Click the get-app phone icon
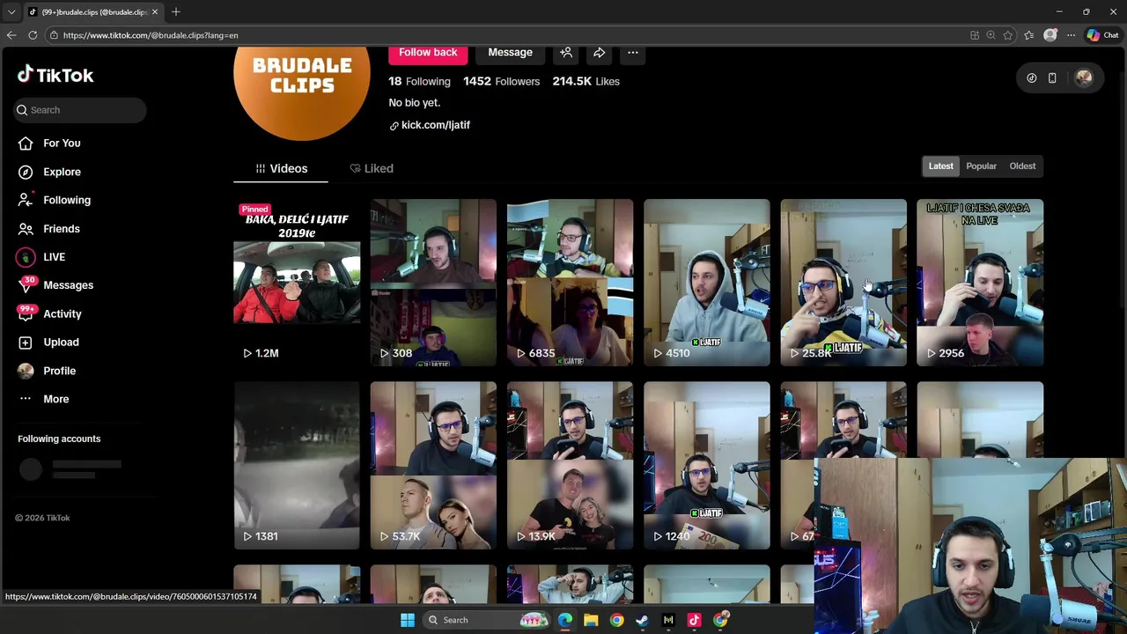 1052,77
